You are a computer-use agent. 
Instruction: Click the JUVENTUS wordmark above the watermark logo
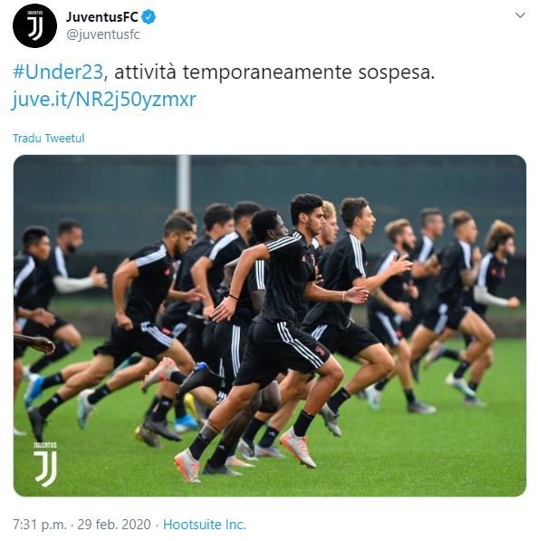tap(45, 445)
